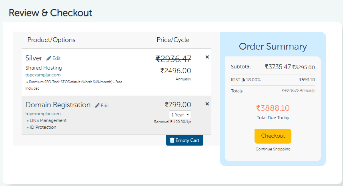Remove Domain Registration with the X icon
This screenshot has height=186, width=343.
click(x=207, y=104)
